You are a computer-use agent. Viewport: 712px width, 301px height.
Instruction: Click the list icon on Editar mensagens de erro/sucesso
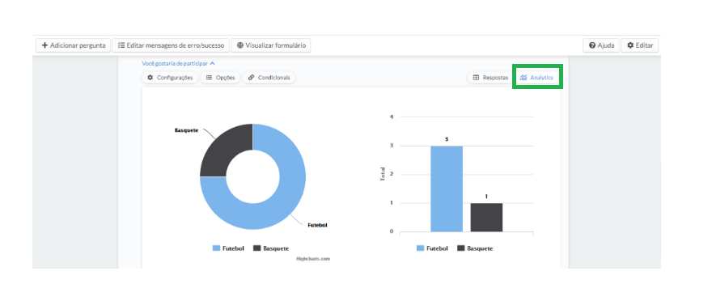click(121, 45)
